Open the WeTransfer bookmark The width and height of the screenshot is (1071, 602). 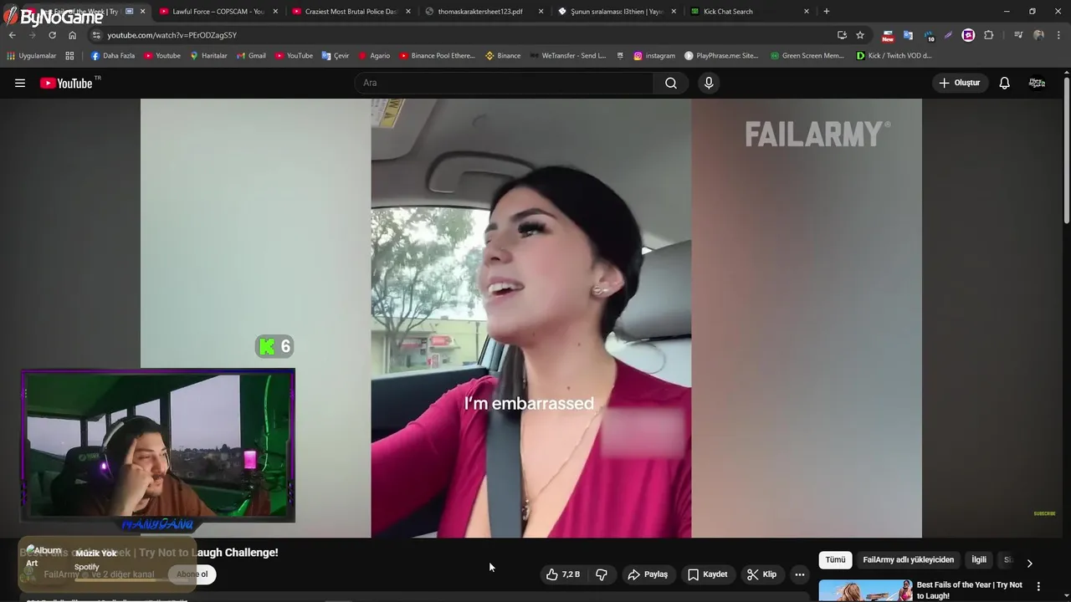(568, 56)
